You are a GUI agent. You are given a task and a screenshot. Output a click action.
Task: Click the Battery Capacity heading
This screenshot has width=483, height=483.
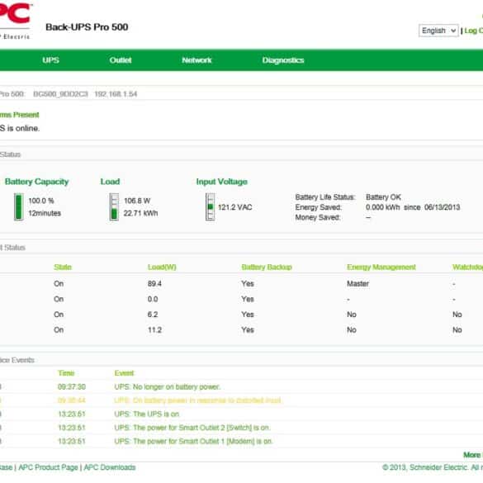(36, 182)
